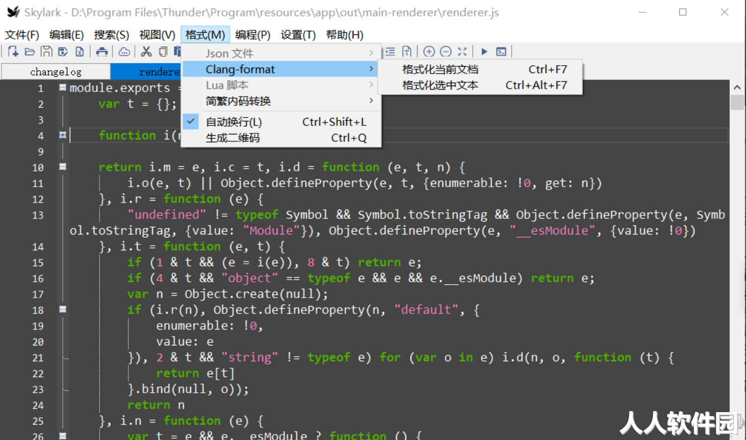The image size is (746, 440).
Task: Open the 视图(V) menu
Action: coord(157,35)
